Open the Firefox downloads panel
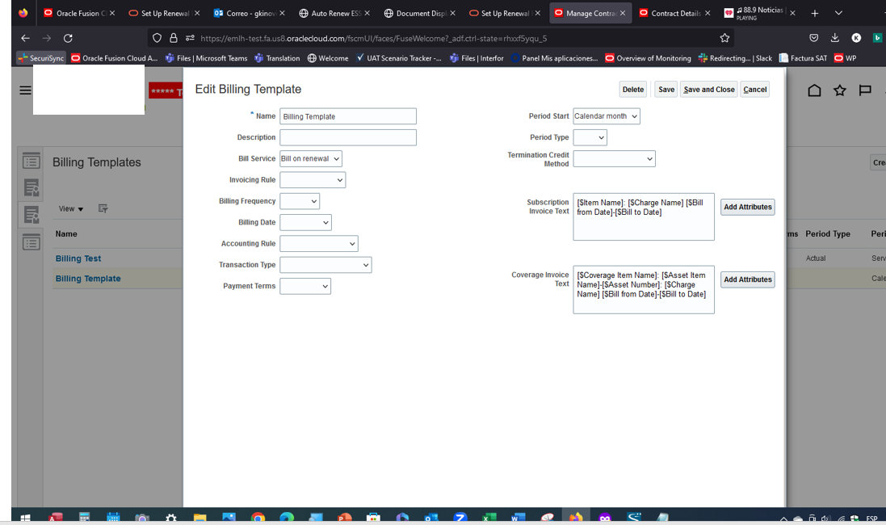The width and height of the screenshot is (886, 525). [x=834, y=38]
